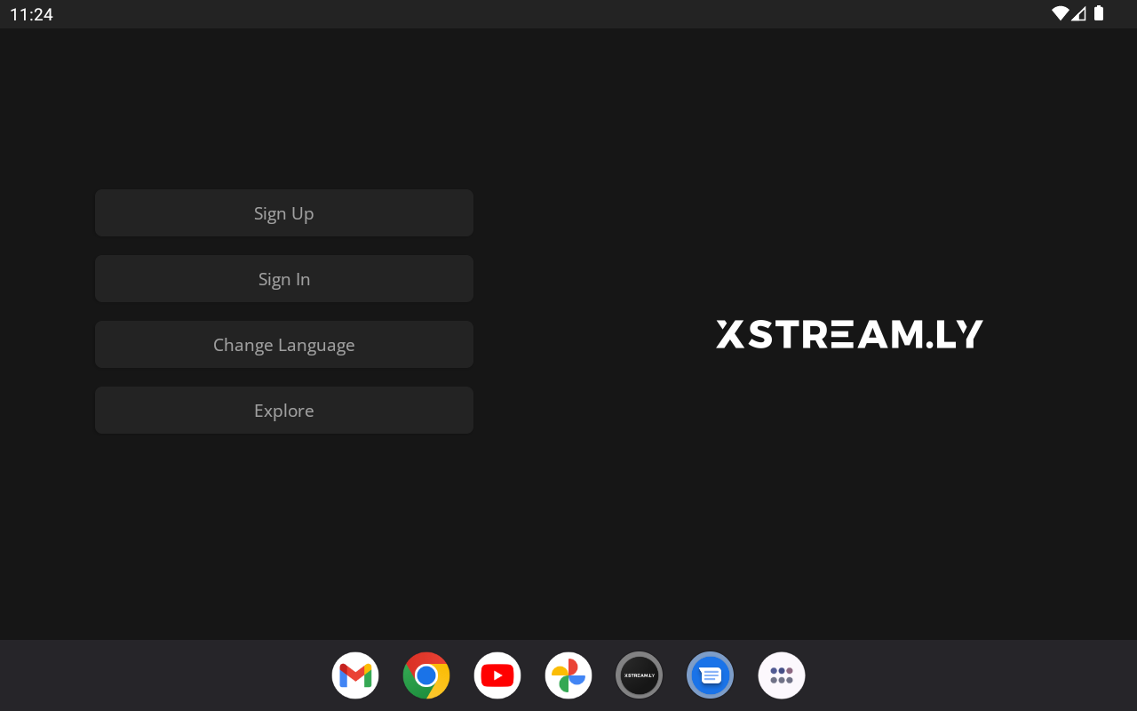This screenshot has width=1137, height=711.
Task: Tap the Sign Up button
Action: 284,213
